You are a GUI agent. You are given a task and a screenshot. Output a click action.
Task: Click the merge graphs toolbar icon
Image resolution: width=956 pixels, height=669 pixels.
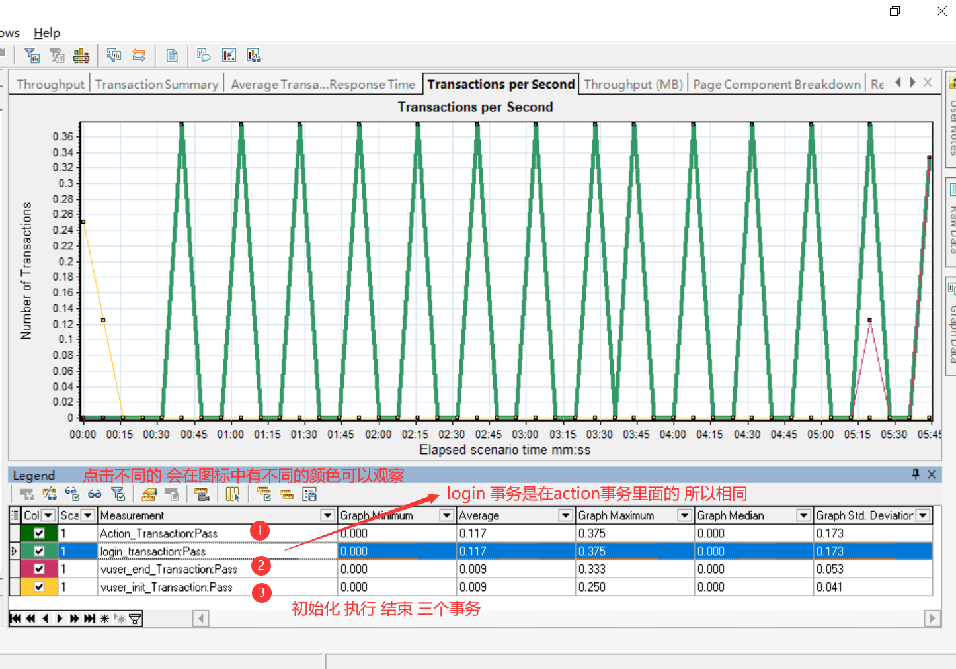[x=114, y=56]
